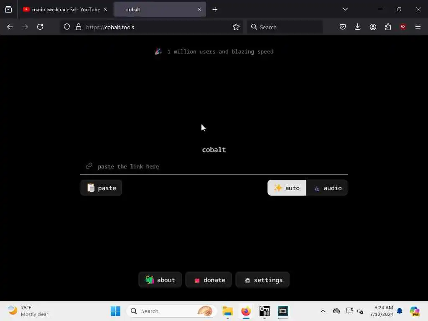Reload the current page
This screenshot has width=428, height=321.
40,27
